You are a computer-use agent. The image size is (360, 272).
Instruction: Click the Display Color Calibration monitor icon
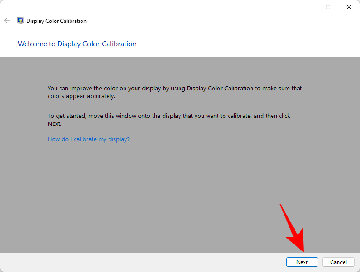pos(21,21)
